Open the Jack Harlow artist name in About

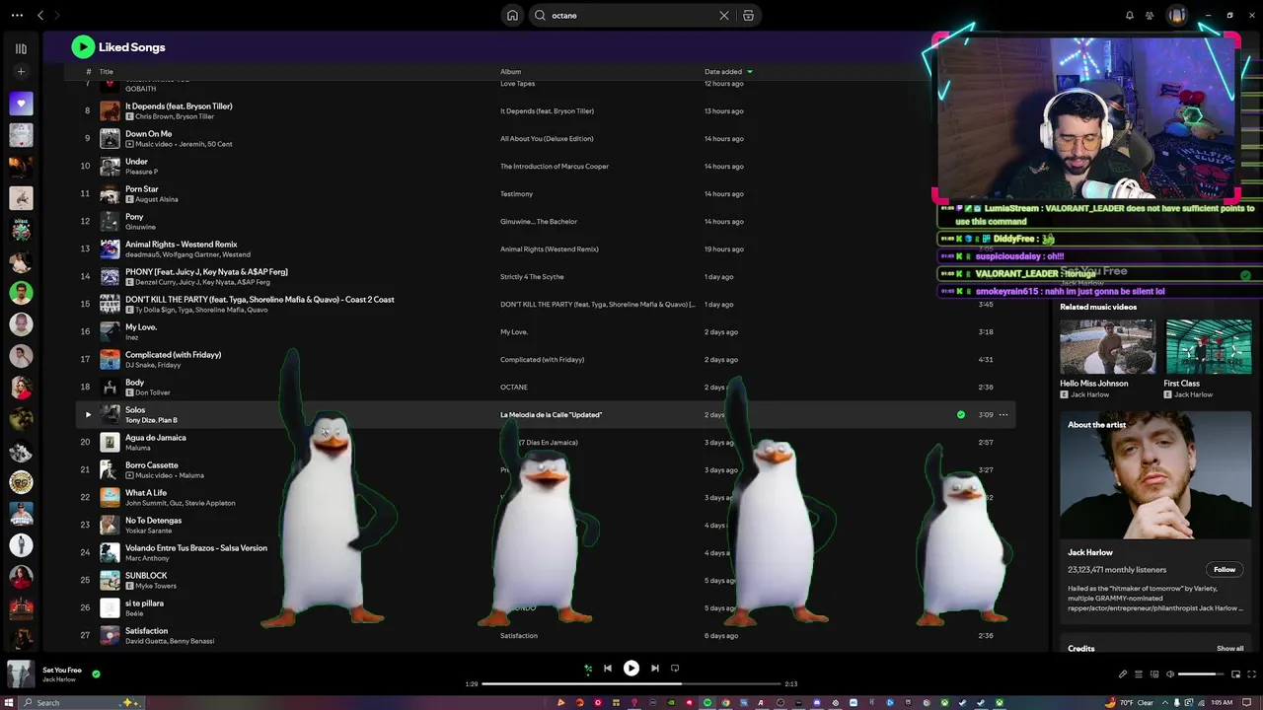click(1090, 553)
